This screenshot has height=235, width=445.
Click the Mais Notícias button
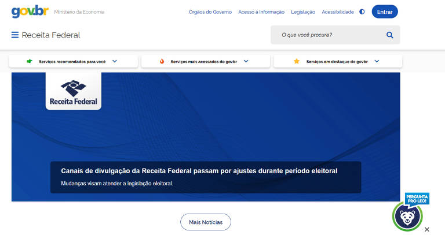tap(206, 222)
